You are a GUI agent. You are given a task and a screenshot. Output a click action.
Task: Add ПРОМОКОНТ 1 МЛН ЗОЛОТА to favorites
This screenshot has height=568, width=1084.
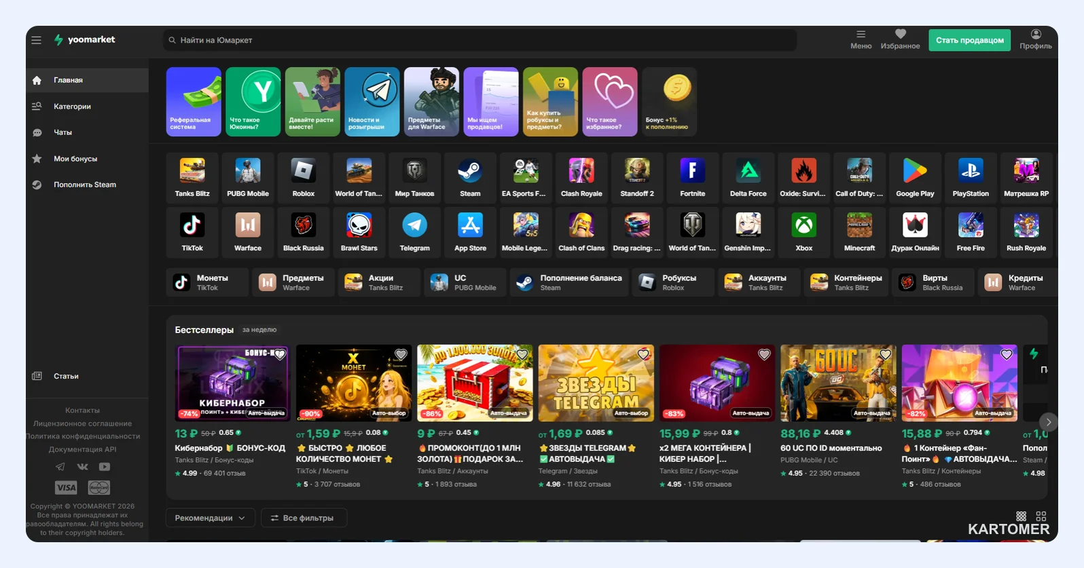click(x=522, y=354)
